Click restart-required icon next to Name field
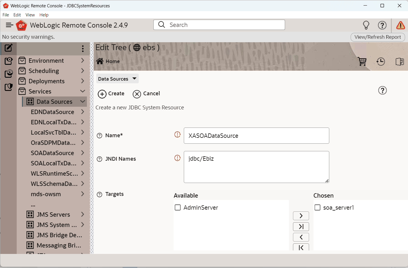 coord(177,134)
